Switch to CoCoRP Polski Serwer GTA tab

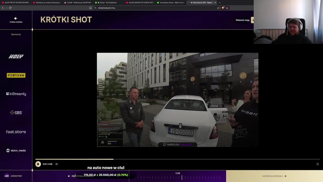coord(78,3)
